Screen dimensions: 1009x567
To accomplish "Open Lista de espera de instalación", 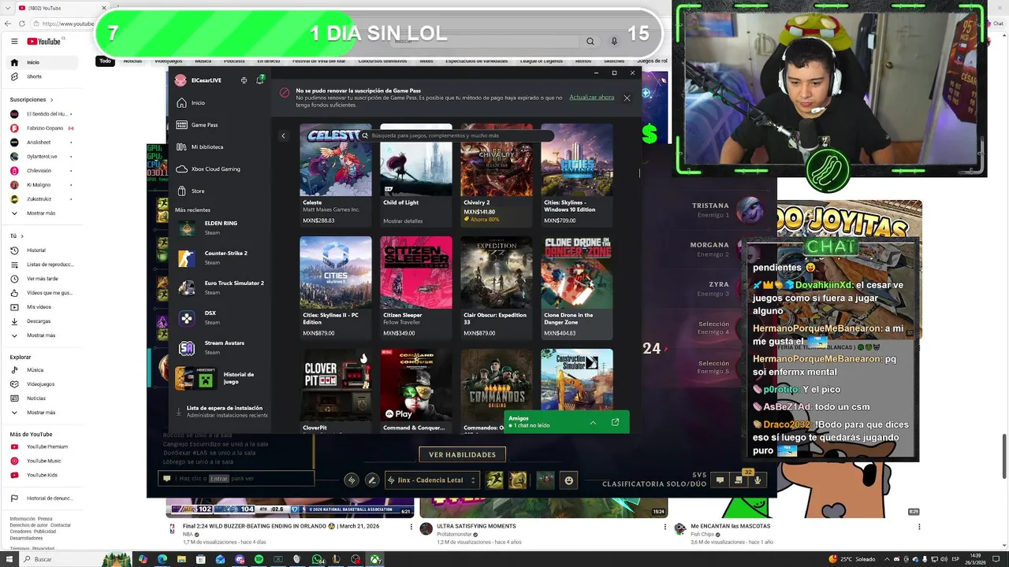I will pos(221,411).
